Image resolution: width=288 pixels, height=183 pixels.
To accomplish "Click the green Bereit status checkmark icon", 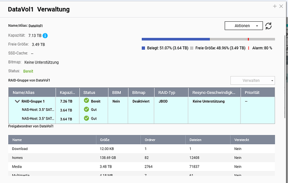I will click(x=86, y=101).
